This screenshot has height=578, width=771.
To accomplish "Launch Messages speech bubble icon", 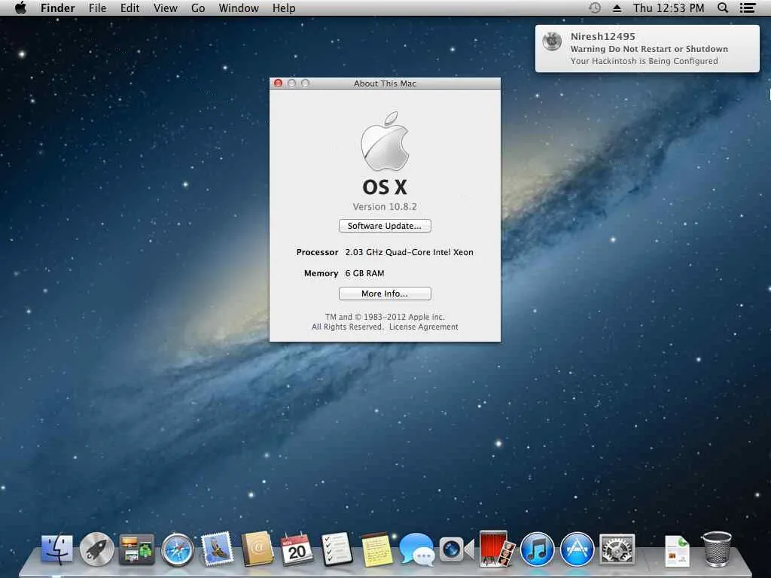I will (416, 549).
